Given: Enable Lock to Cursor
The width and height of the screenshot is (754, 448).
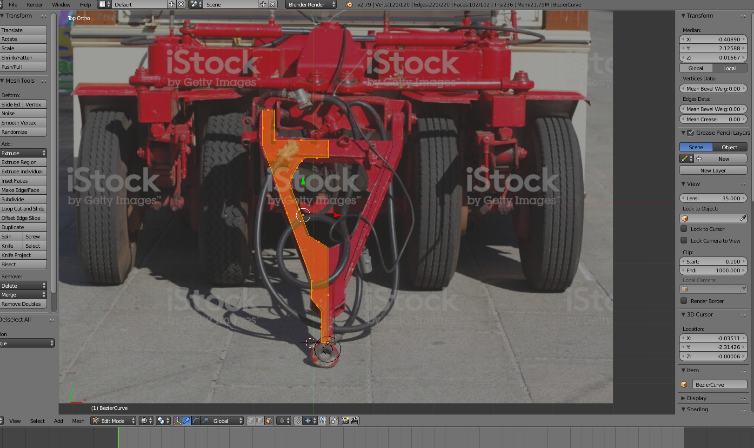Looking at the screenshot, I should [x=684, y=229].
